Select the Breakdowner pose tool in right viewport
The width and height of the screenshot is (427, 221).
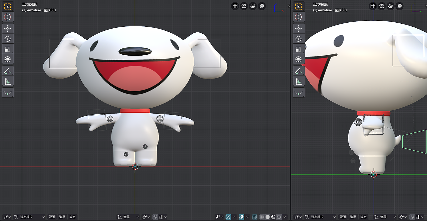pos(299,93)
